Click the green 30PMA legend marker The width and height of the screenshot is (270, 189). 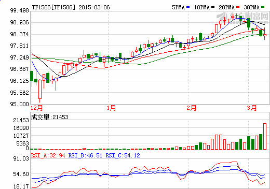click(263, 7)
